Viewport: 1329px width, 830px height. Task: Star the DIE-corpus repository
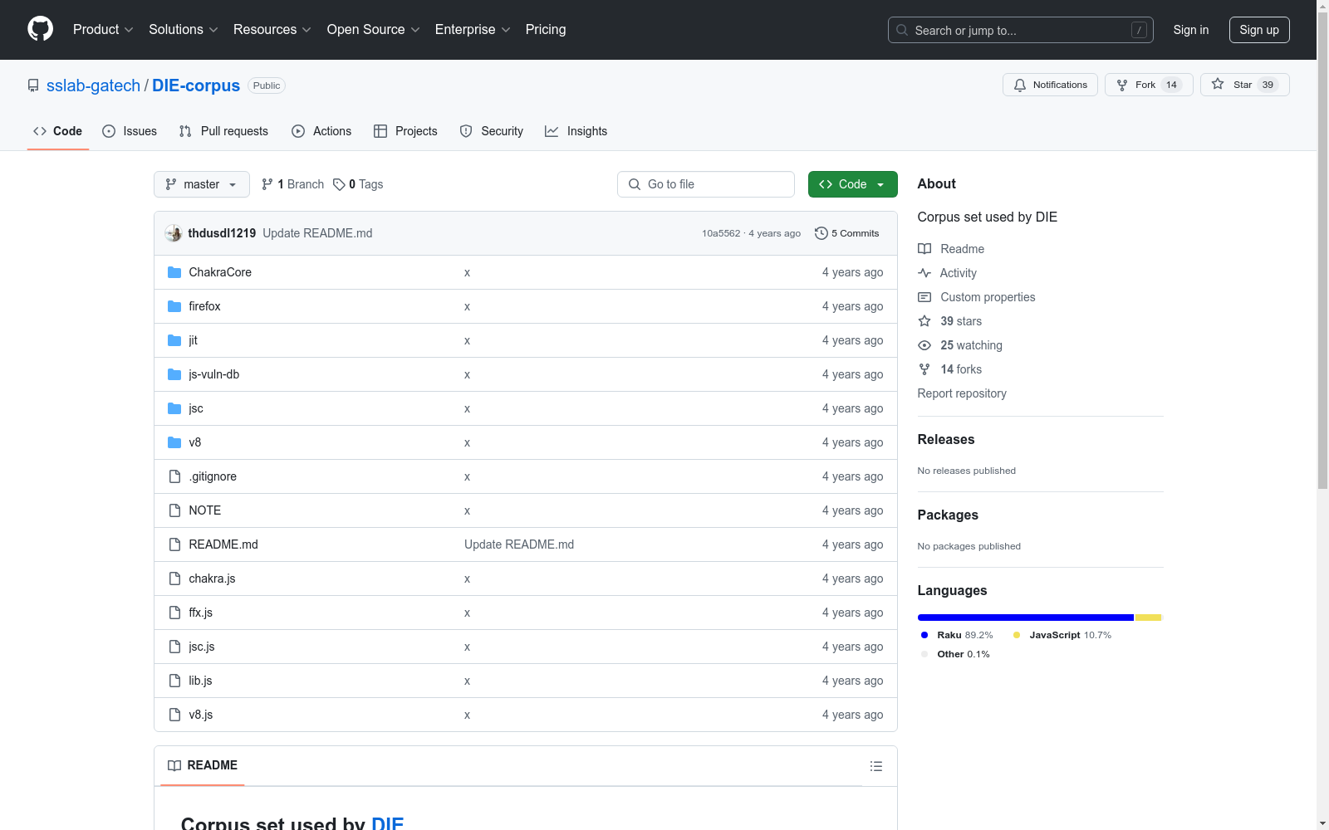tap(1244, 85)
